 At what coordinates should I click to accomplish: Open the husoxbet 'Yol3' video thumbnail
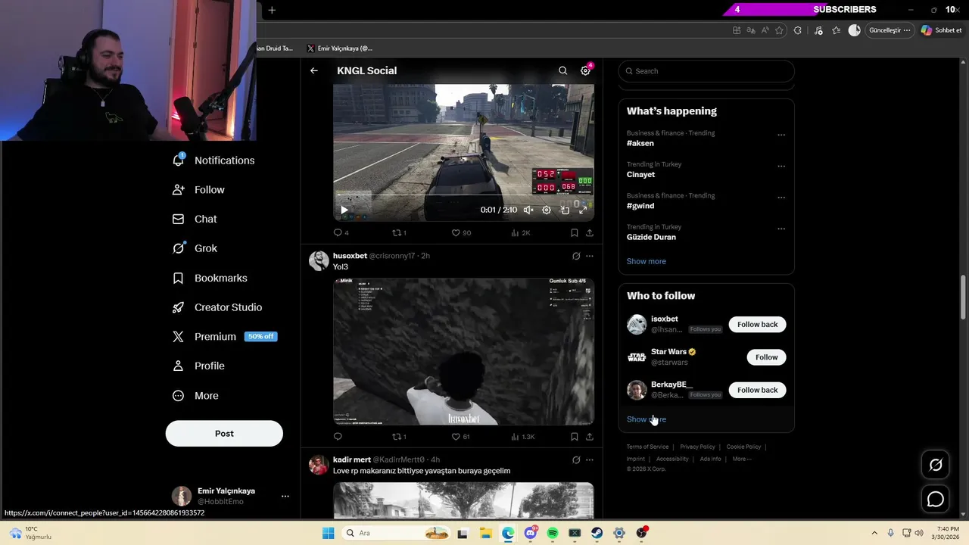tap(463, 351)
